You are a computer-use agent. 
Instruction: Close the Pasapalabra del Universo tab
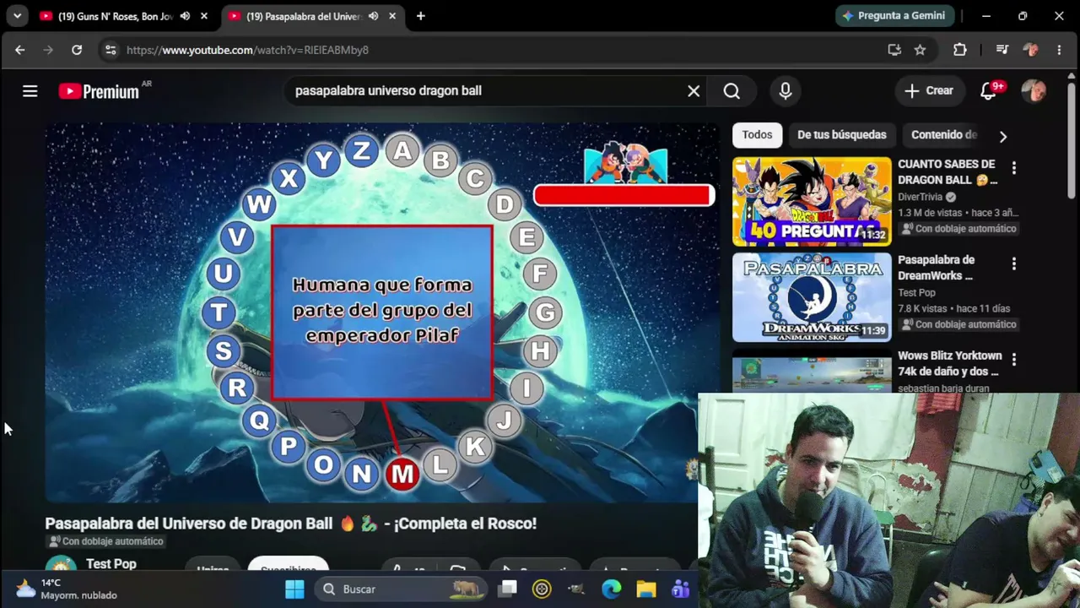tap(391, 16)
